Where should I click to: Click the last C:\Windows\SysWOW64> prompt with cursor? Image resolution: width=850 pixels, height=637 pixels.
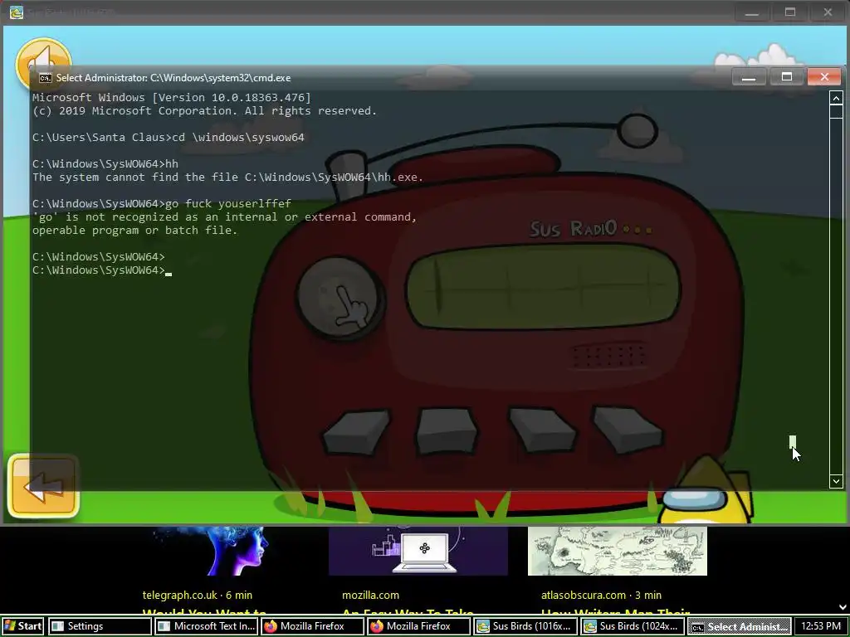(102, 270)
